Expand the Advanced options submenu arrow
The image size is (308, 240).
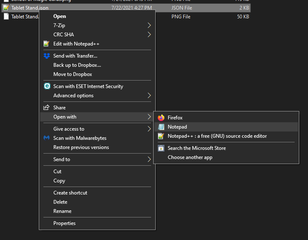coord(149,96)
